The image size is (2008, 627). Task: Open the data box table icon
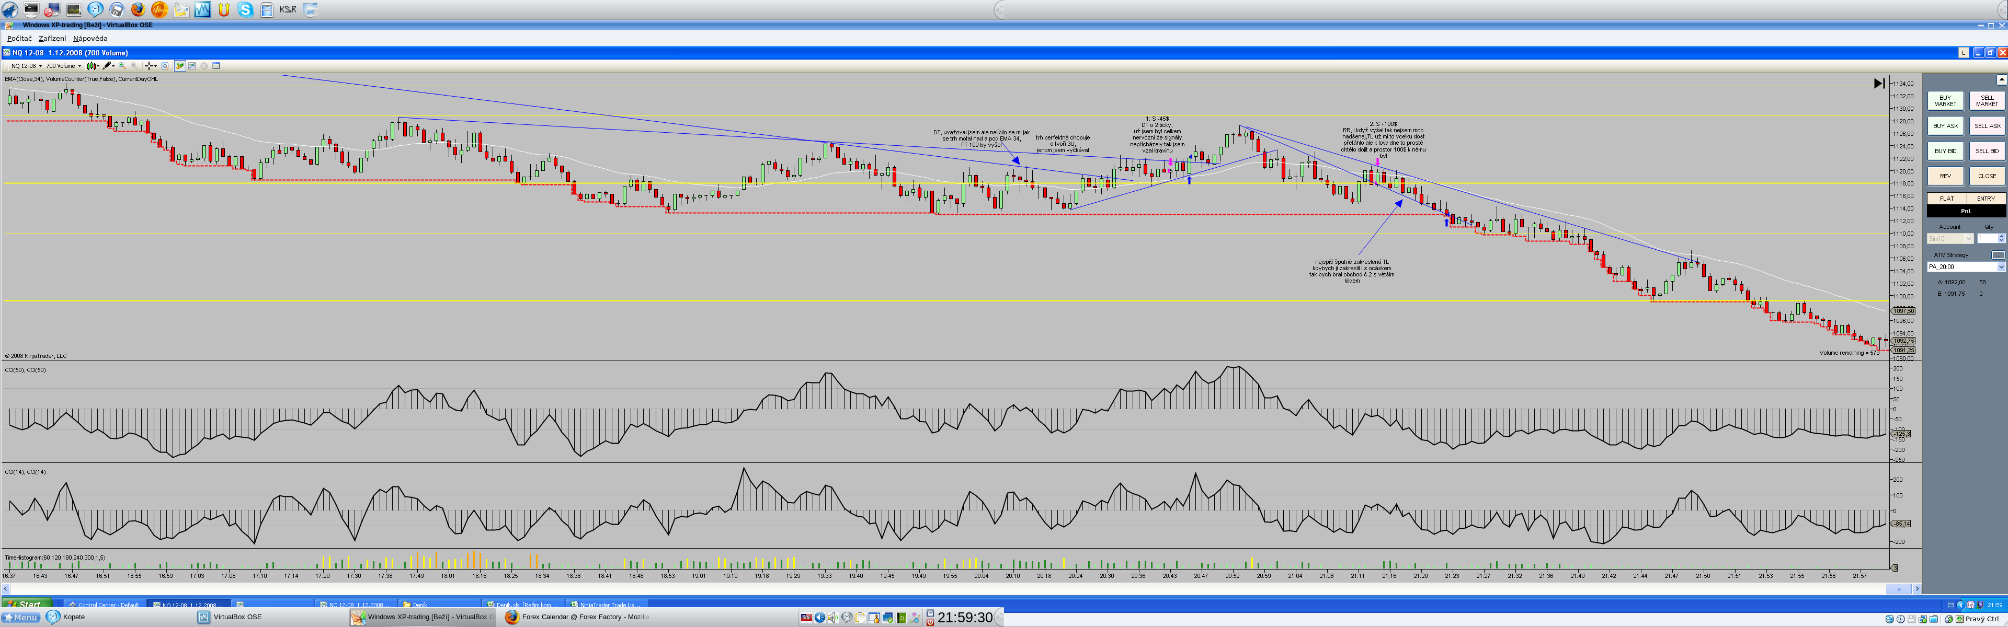pyautogui.click(x=216, y=66)
